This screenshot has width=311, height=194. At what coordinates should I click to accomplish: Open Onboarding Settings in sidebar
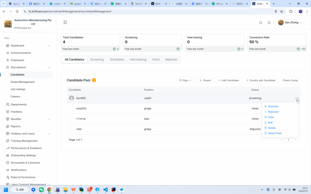(x=24, y=155)
